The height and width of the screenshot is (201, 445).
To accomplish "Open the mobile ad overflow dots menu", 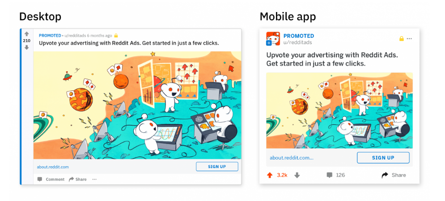I will tap(409, 39).
